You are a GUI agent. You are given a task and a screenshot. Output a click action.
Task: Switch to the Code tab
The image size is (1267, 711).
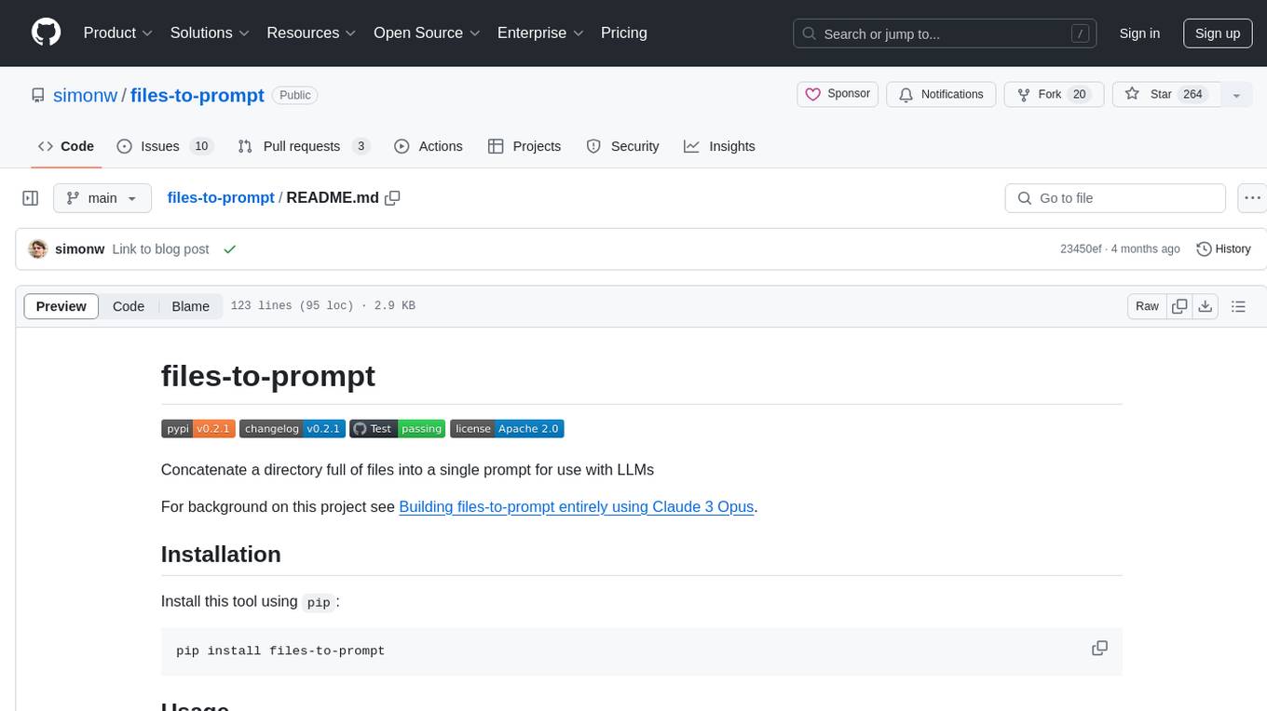[x=66, y=146]
